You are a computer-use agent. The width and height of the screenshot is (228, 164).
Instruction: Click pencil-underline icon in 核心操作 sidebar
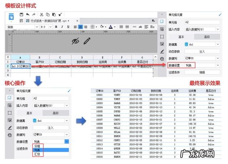(x=10, y=128)
